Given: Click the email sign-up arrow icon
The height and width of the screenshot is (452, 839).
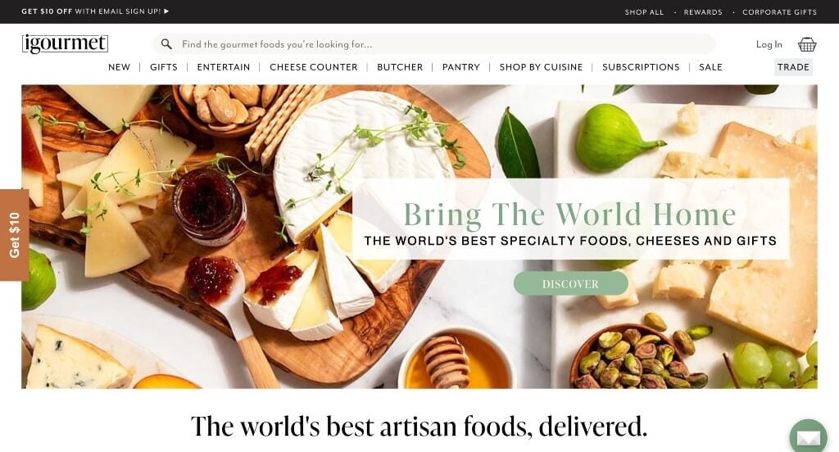Looking at the screenshot, I should 166,11.
